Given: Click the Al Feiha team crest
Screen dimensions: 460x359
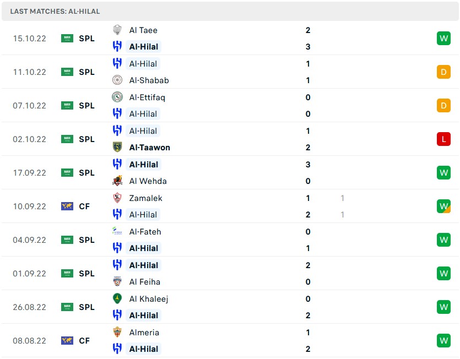Looking at the screenshot, I should 117,282.
